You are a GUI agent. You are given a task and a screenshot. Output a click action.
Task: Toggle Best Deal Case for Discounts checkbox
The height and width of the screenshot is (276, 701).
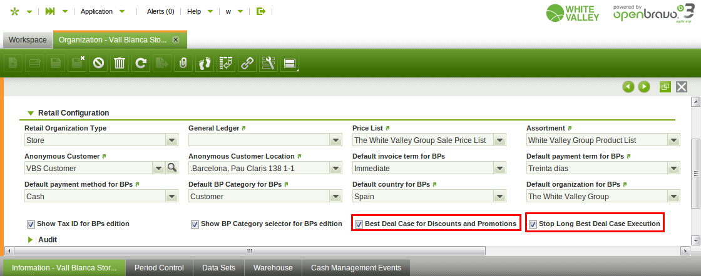click(359, 224)
